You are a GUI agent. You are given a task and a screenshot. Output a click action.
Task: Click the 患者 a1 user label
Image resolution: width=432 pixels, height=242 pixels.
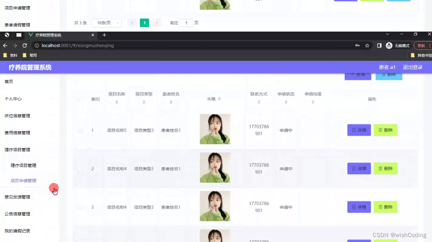(x=387, y=67)
